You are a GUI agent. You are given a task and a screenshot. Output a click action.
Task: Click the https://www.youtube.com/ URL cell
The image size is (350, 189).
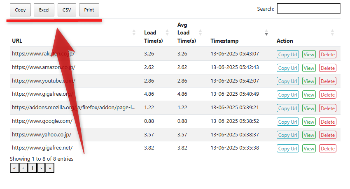(x=44, y=81)
